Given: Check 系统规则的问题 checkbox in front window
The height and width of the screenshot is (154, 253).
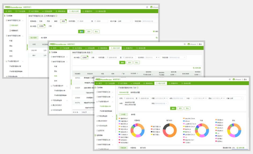Looking at the screenshot, I should tap(124, 103).
